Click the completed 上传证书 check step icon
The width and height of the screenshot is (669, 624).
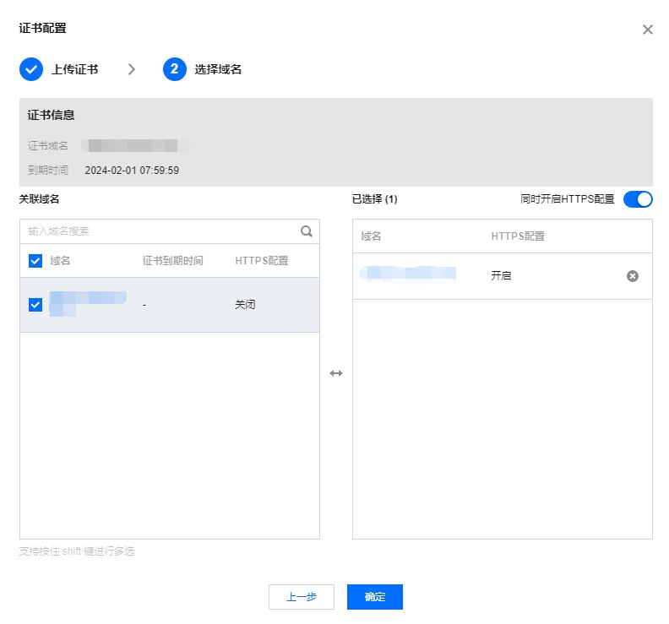[x=31, y=69]
